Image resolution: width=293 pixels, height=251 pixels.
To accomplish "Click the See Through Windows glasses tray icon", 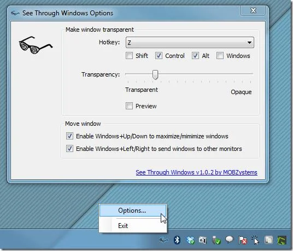I will coord(163,240).
